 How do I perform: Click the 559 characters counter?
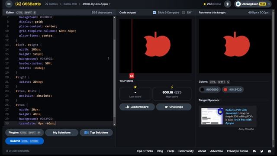[x=102, y=13]
